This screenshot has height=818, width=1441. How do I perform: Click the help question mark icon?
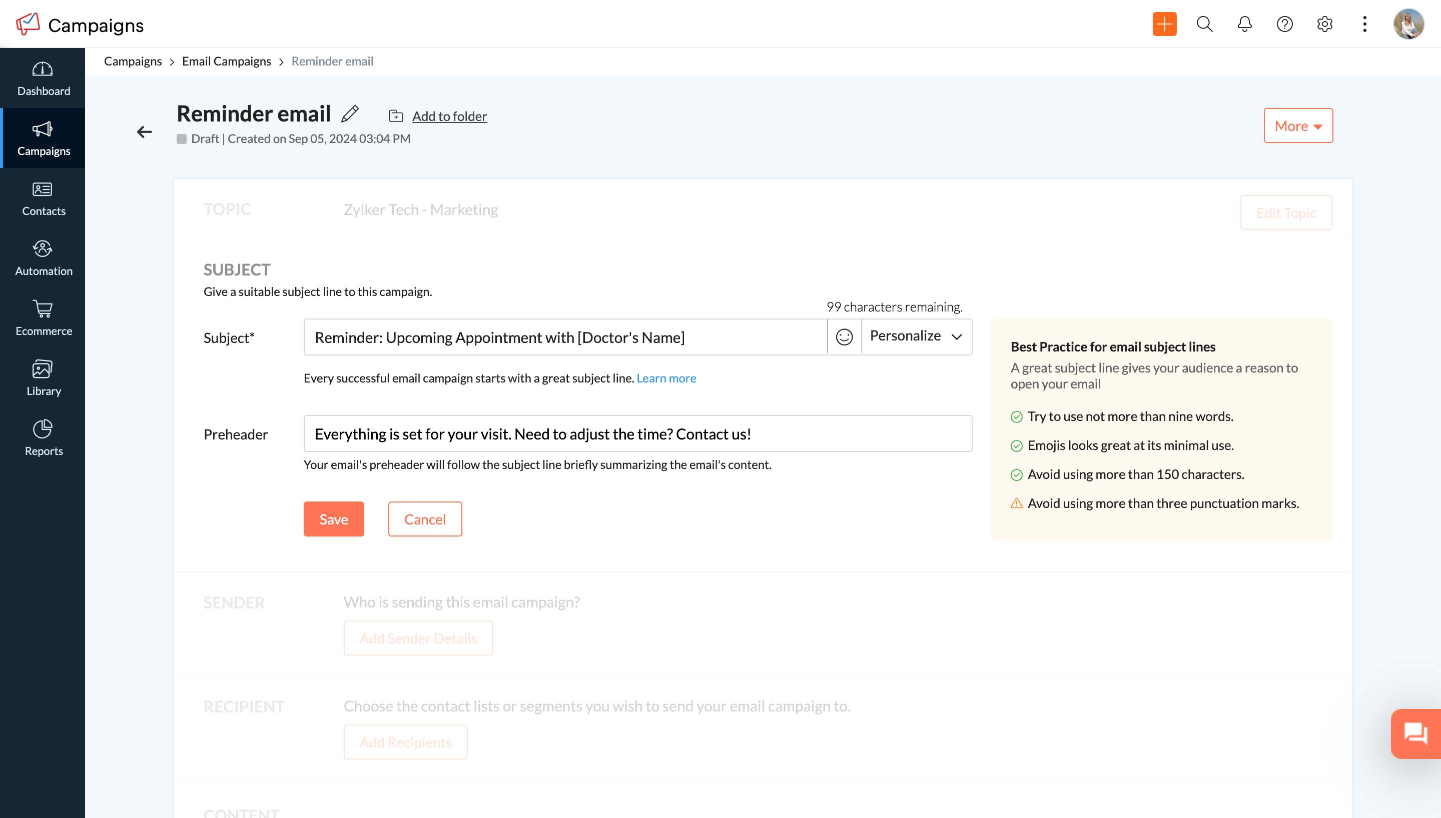click(1284, 24)
